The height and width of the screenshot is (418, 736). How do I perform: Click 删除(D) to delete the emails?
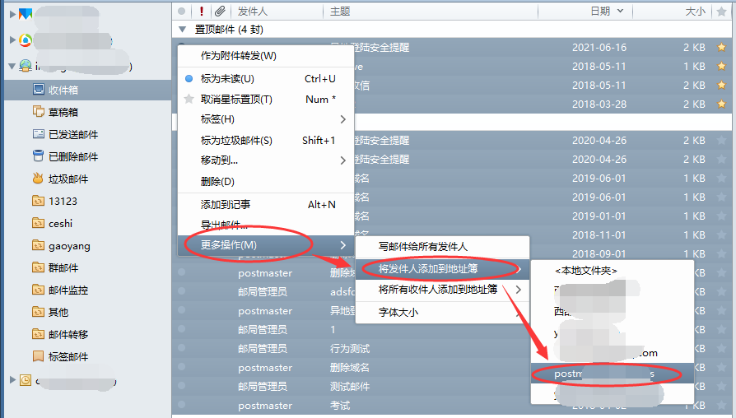click(x=217, y=181)
